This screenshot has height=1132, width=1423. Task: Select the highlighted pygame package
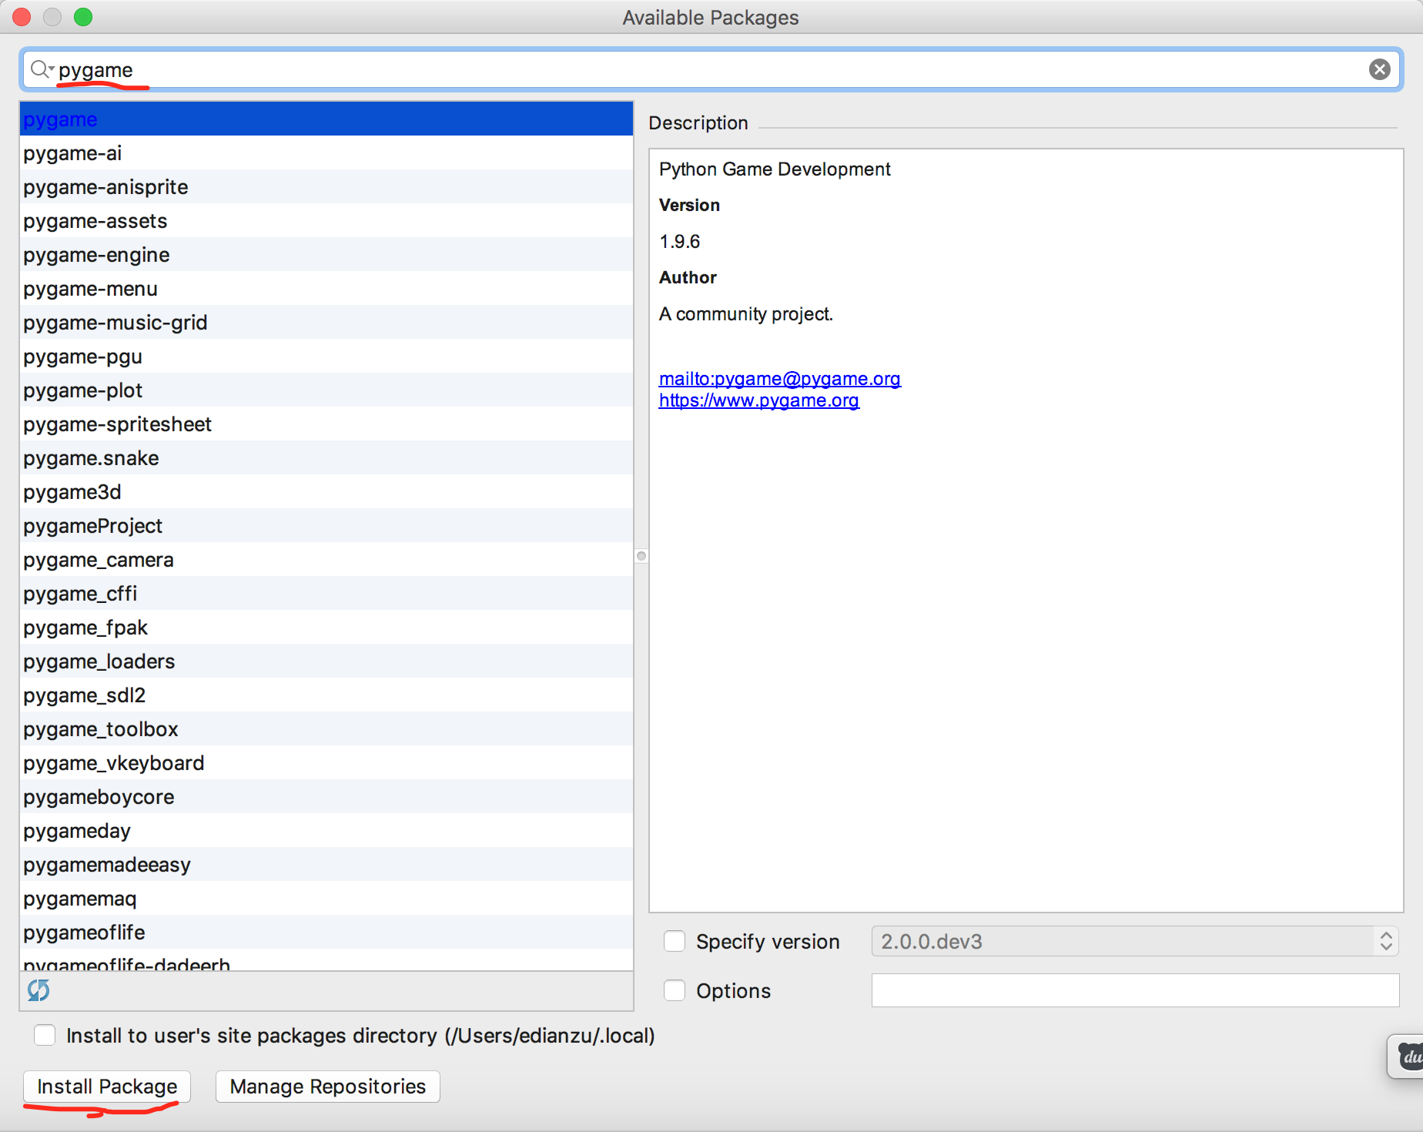[x=326, y=119]
